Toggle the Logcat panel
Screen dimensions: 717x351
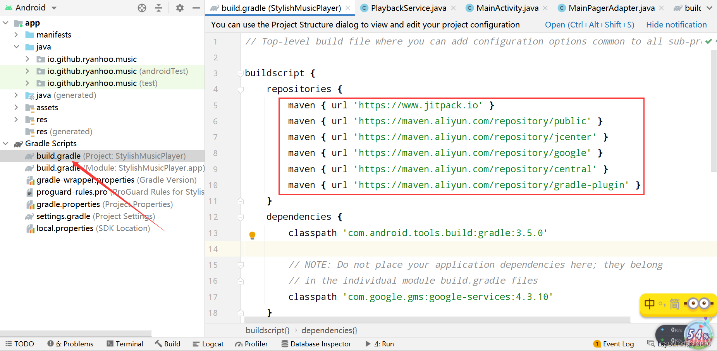(208, 344)
